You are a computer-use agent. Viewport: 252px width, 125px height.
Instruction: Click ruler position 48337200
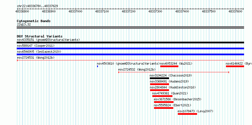(129, 11)
